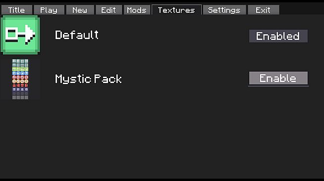Choose the Exit tab
324x181 pixels.
pos(264,10)
